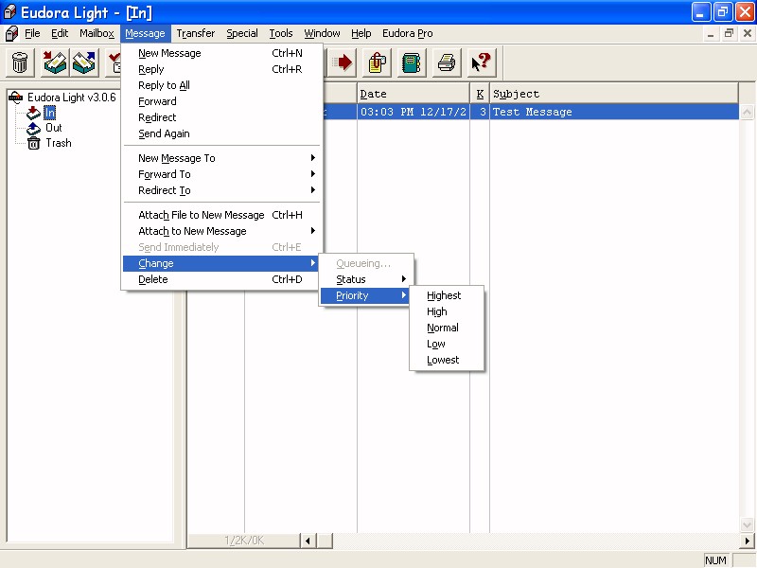Open the In mailbox toolbar icon

click(55, 62)
